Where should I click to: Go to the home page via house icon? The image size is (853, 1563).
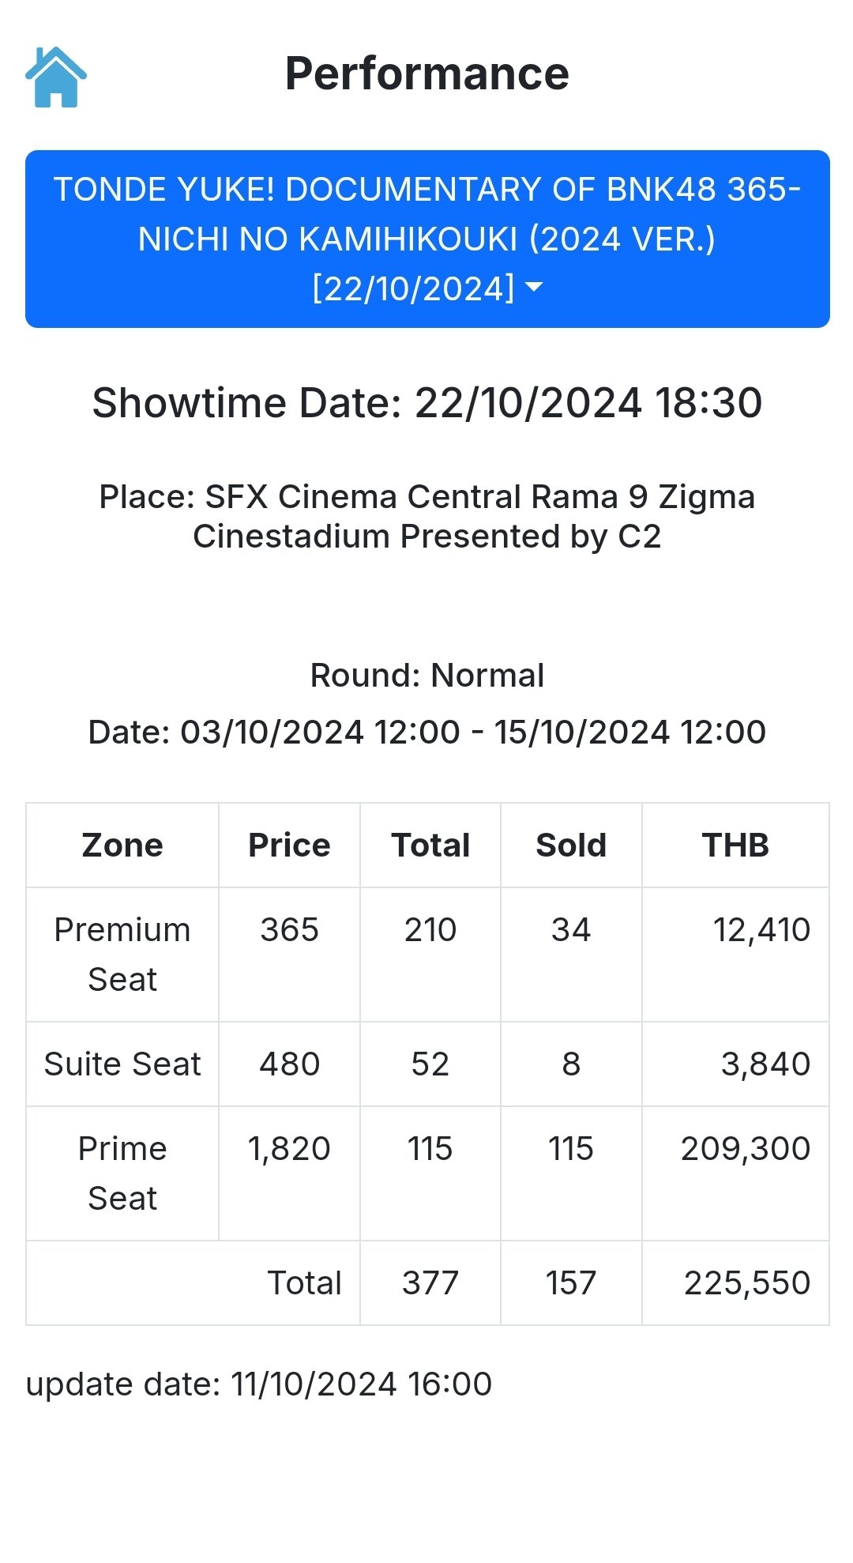pyautogui.click(x=56, y=77)
